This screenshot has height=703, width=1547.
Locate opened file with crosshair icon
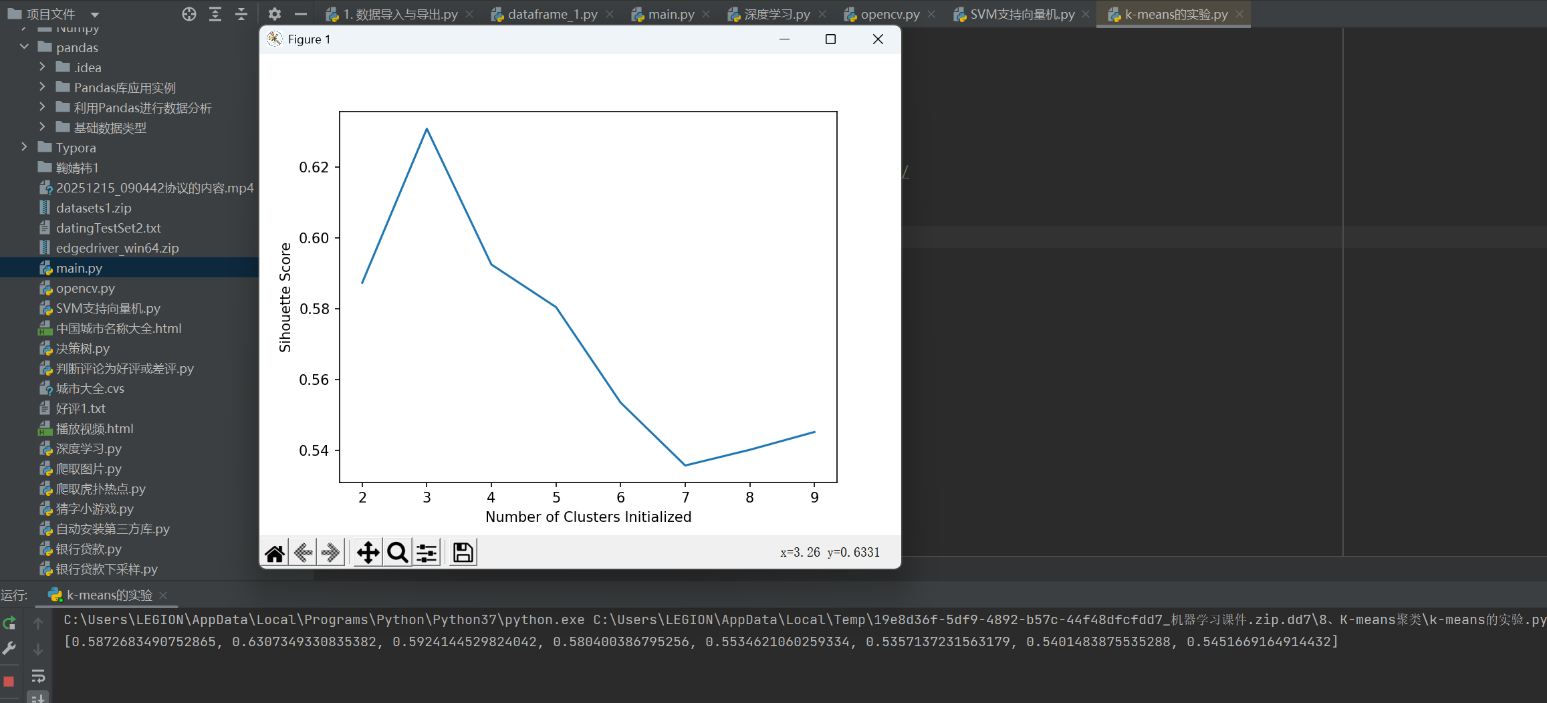[x=189, y=14]
